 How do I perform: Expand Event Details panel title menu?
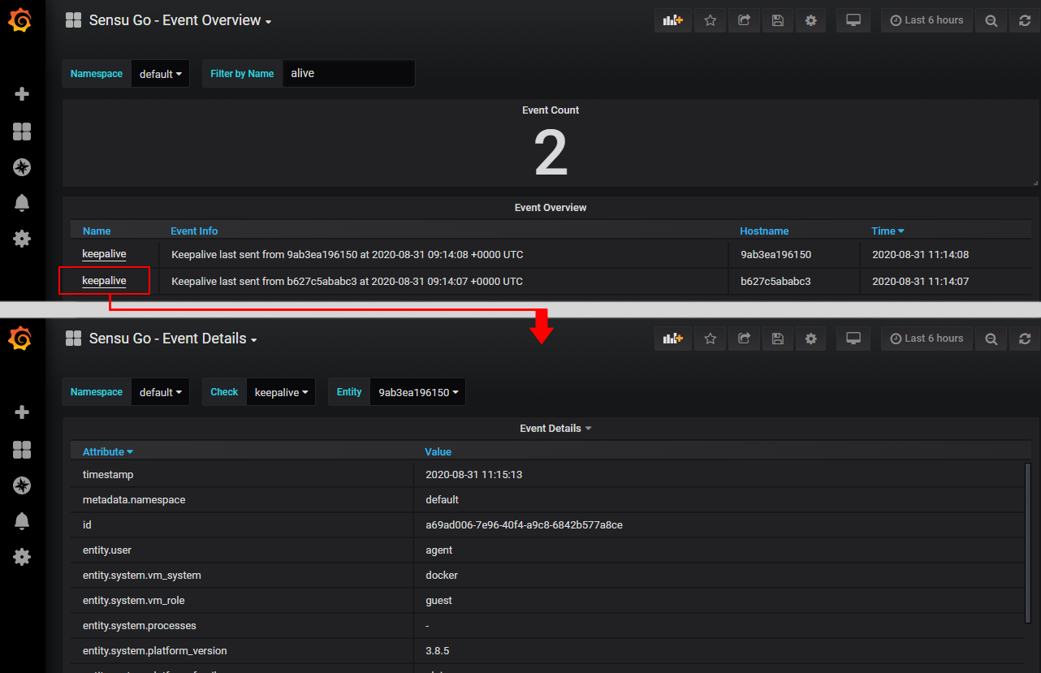(555, 428)
